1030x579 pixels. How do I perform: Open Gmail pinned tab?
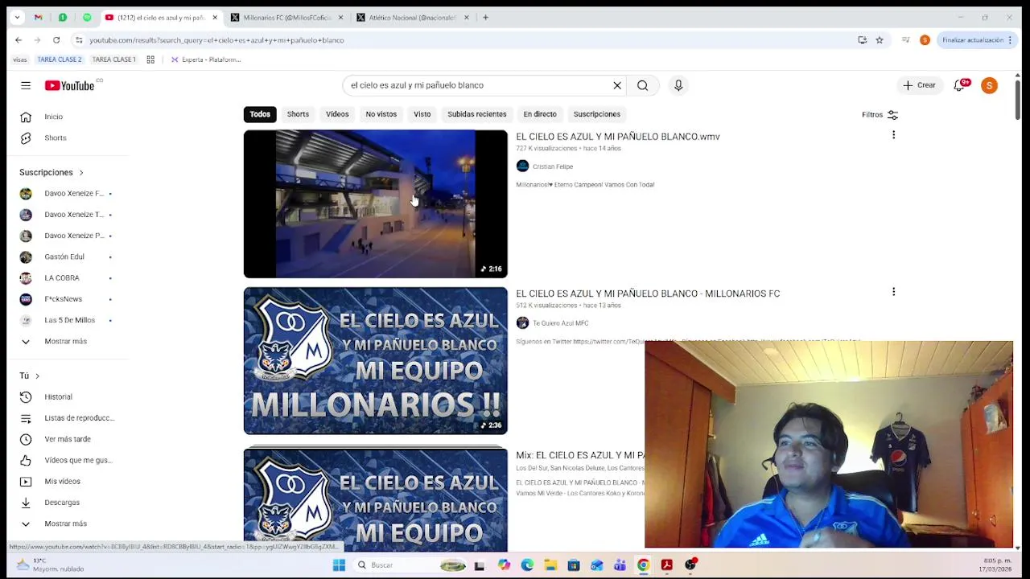[38, 17]
